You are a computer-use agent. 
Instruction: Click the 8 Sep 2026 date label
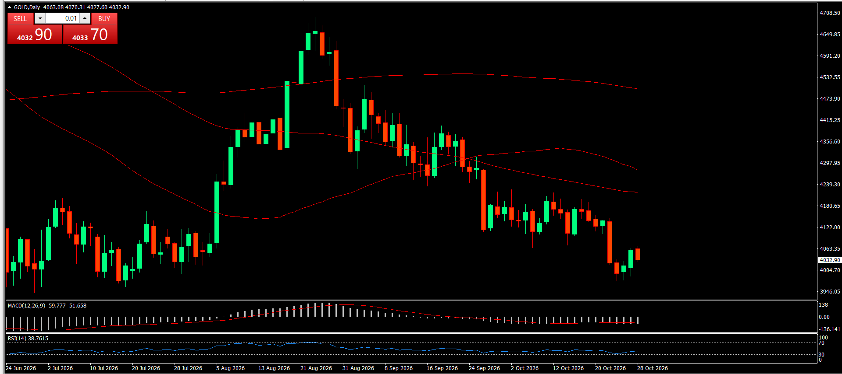click(399, 368)
